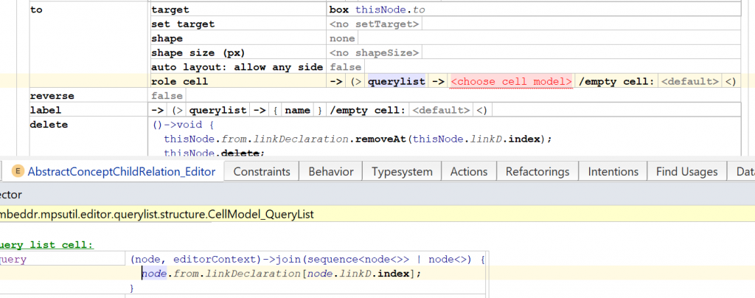Click the query function signature line

(x=307, y=260)
